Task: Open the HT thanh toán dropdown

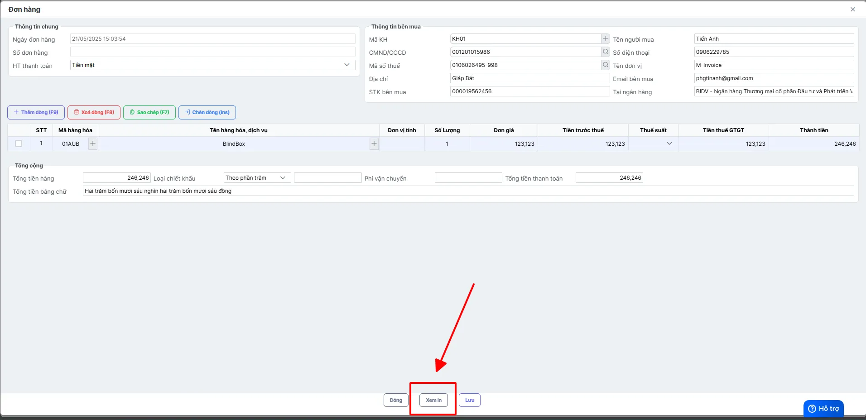Action: [x=213, y=65]
